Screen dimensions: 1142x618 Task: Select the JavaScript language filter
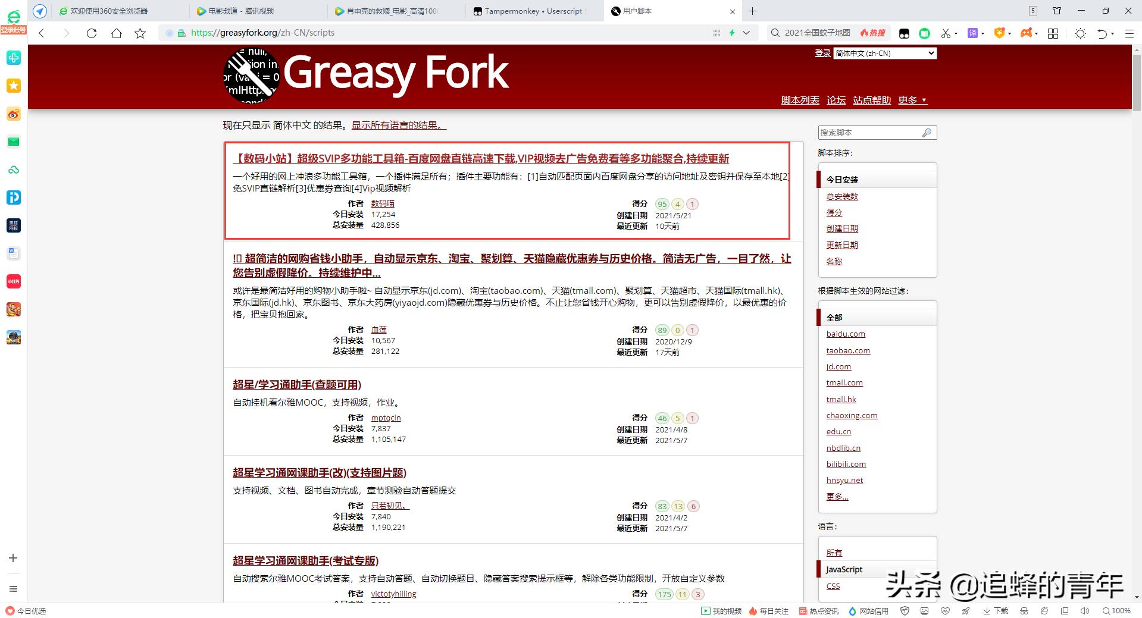(x=844, y=569)
